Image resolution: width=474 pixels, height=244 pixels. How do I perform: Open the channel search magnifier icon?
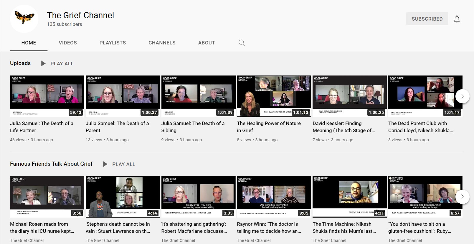tap(242, 43)
